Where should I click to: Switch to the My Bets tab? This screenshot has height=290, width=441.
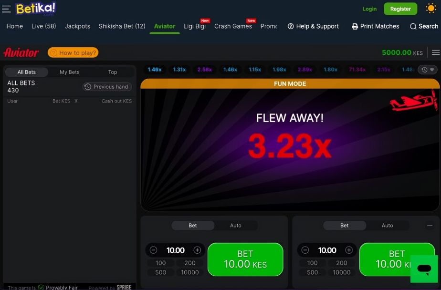[70, 72]
